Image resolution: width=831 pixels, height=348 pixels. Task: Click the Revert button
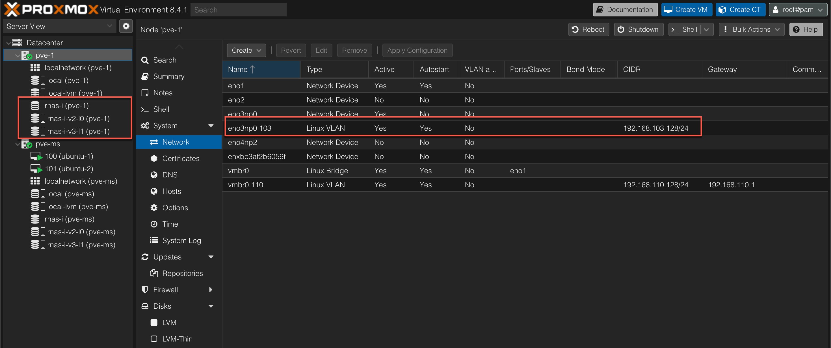(x=291, y=50)
